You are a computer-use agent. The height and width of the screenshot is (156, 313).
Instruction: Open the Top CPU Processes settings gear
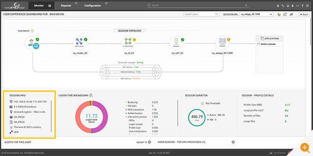coord(233,142)
